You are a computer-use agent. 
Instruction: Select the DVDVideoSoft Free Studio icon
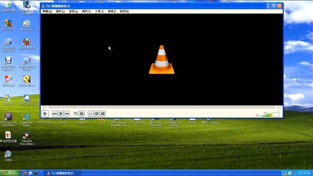pyautogui.click(x=8, y=120)
